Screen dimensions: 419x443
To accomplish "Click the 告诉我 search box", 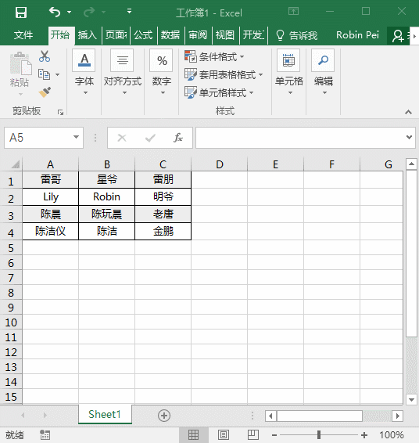I will click(x=297, y=35).
